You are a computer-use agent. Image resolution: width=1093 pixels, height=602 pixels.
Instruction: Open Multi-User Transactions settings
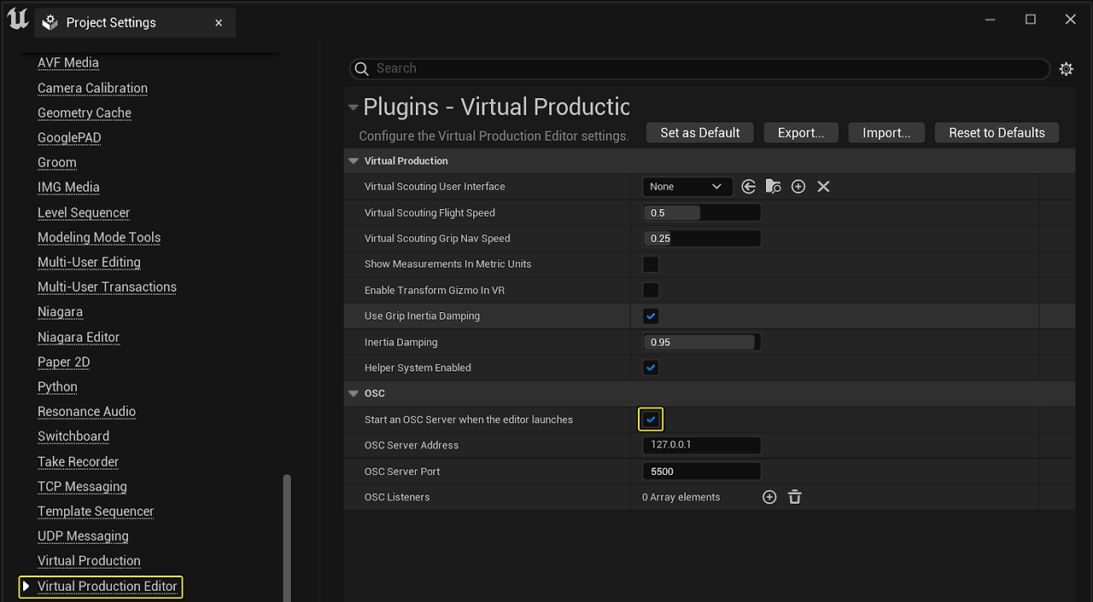click(x=107, y=287)
